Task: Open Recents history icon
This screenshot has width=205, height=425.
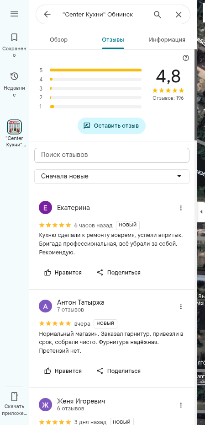Action: 14,76
